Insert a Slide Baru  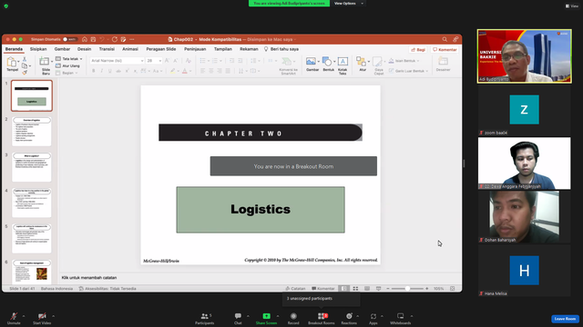pos(46,65)
